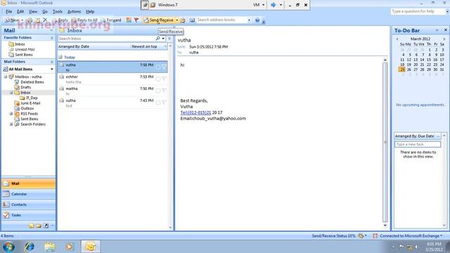Open the Address Book icon in the toolbar
Image resolution: width=450 pixels, height=253 pixels.
tap(192, 20)
